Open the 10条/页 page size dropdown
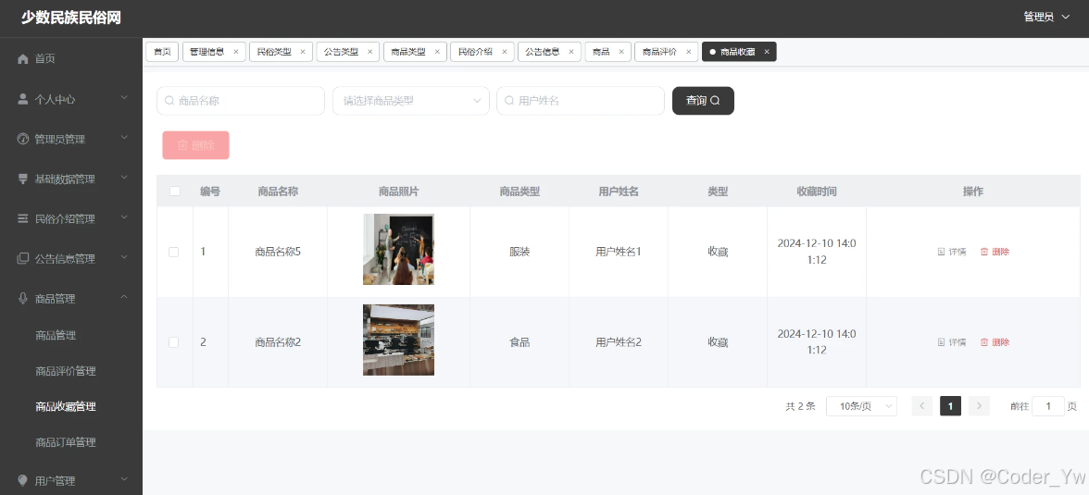The height and width of the screenshot is (495, 1089). [x=861, y=406]
